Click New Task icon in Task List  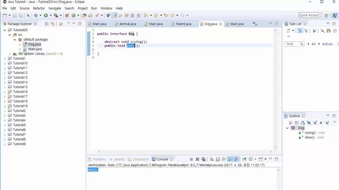[x=288, y=31]
